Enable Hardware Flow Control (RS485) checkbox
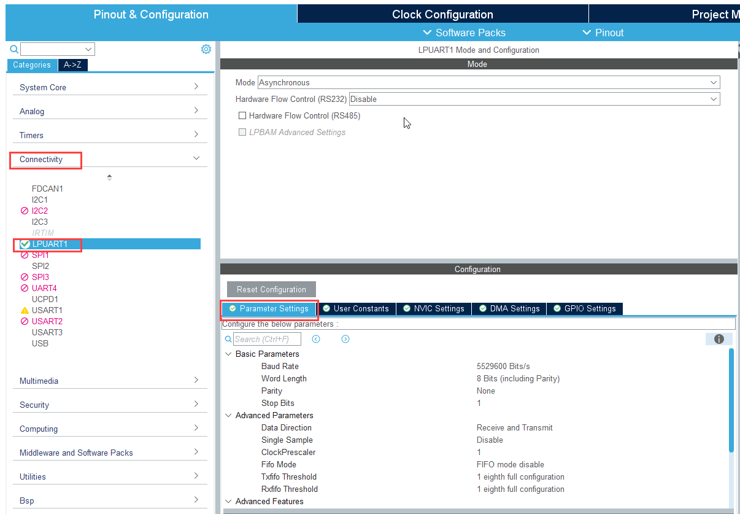 click(242, 115)
